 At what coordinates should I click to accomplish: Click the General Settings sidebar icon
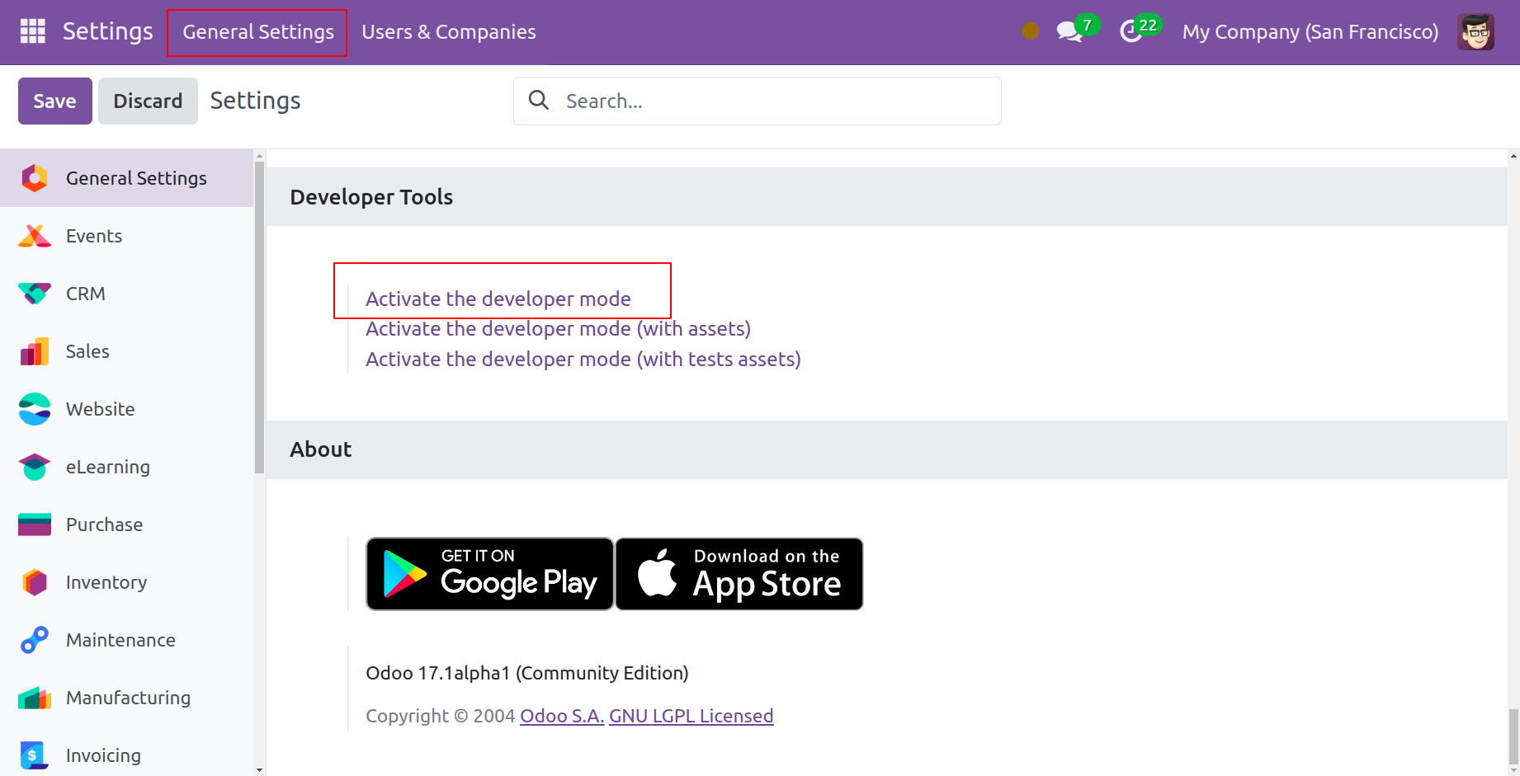(x=35, y=178)
